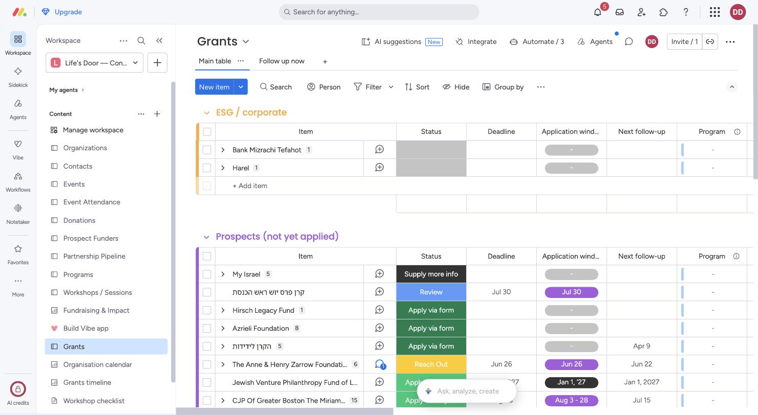Tick the checkbox for Hirsch Legacy Fund

(207, 310)
